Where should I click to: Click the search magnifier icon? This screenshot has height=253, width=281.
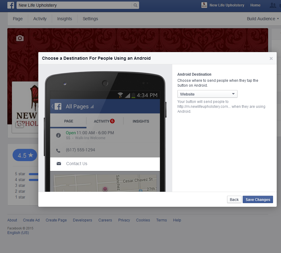(135, 6)
